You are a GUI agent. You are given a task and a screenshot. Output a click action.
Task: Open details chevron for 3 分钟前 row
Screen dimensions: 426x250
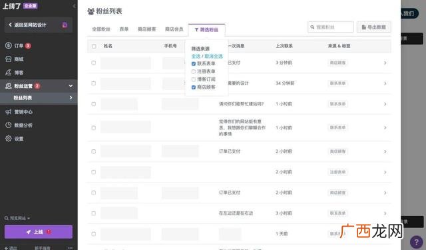tap(385, 63)
